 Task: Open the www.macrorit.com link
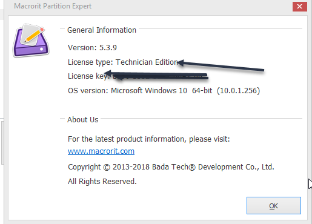click(x=101, y=151)
